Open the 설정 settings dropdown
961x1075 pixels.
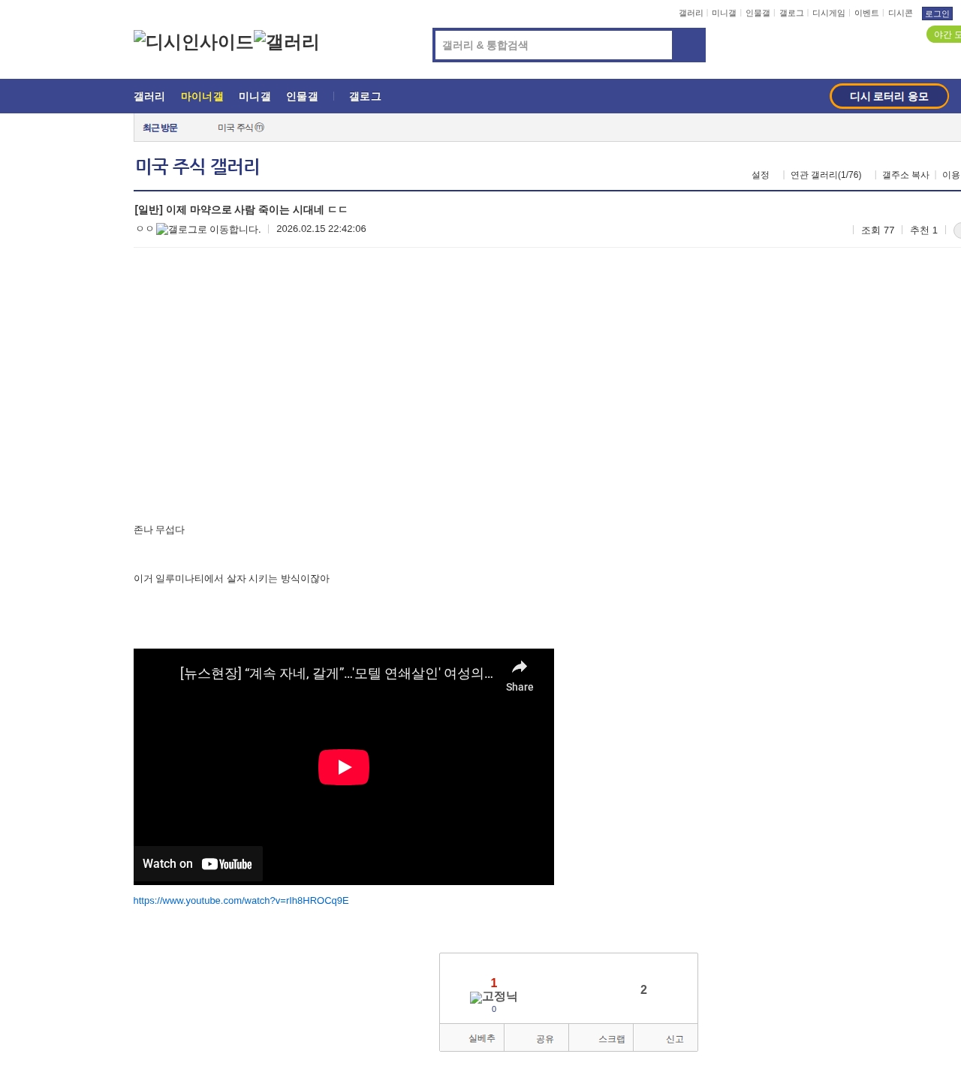coord(760,175)
